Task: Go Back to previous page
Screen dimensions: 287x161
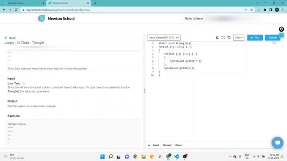Action: (10, 38)
